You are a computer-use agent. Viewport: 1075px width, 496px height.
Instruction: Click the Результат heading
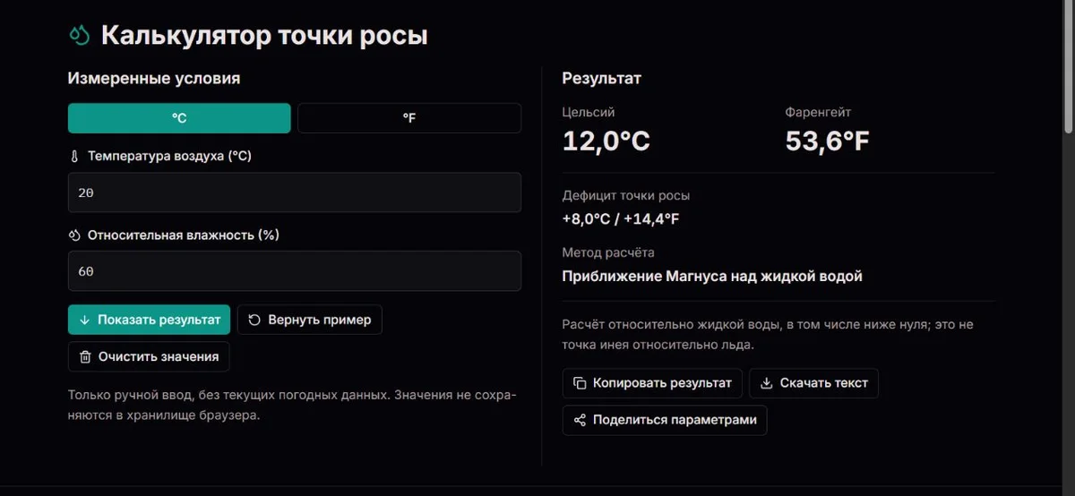[602, 79]
